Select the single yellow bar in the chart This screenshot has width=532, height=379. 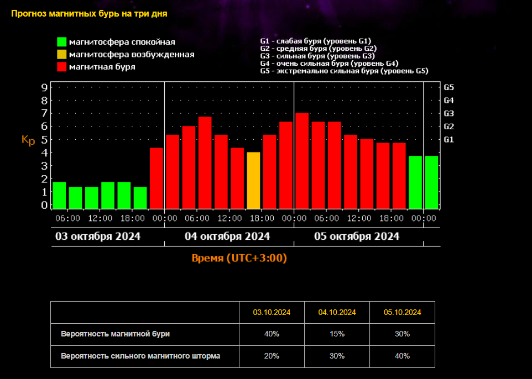(x=253, y=180)
